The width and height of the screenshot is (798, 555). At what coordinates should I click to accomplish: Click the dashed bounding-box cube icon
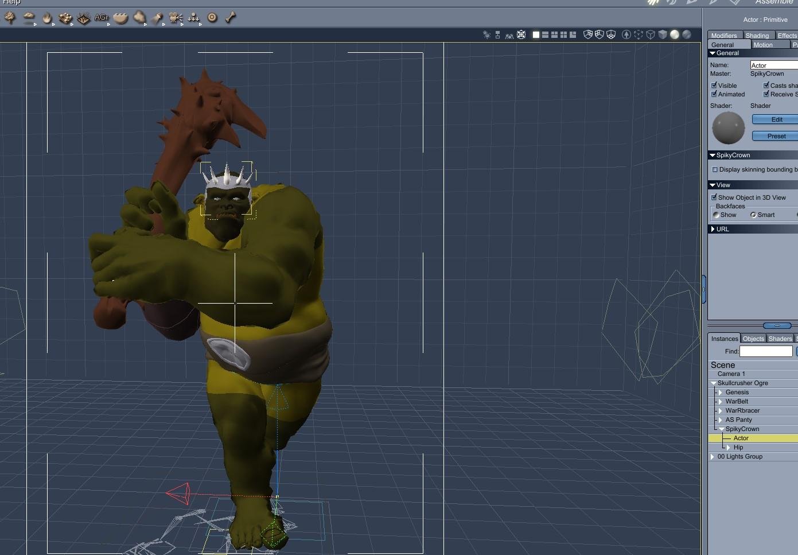click(x=639, y=34)
